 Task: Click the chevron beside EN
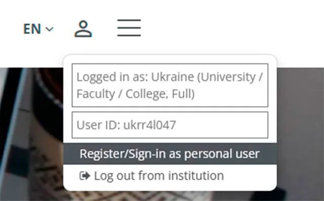pyautogui.click(x=50, y=29)
